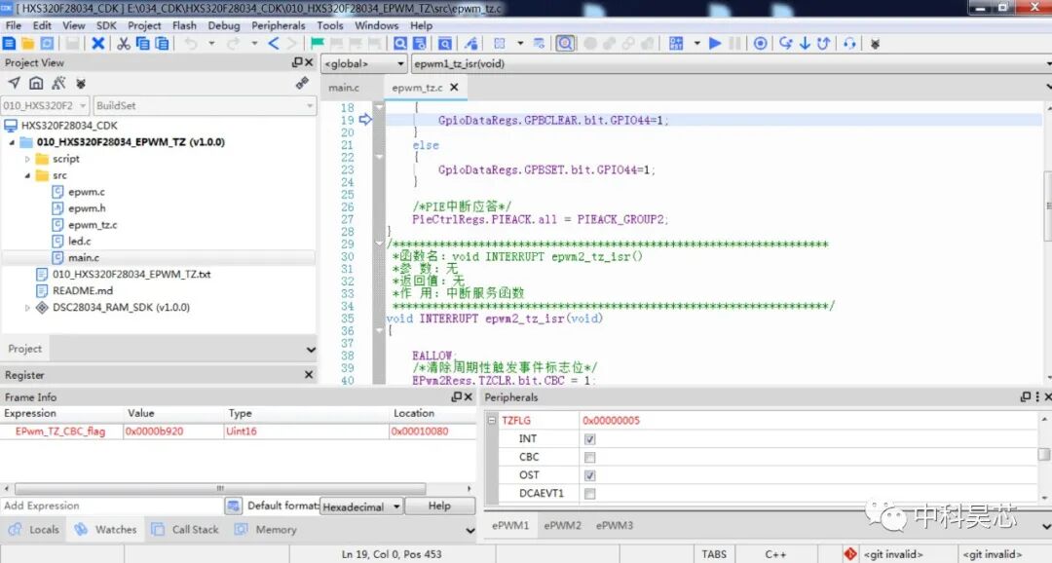Select the EPwm_TZ_CBC_flag expression row
Viewport: 1052px width, 563px height.
point(238,432)
